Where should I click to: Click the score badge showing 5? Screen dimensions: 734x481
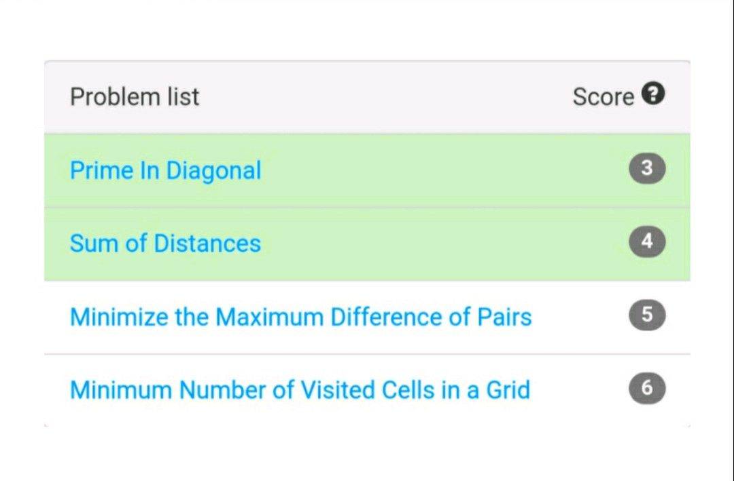pyautogui.click(x=647, y=315)
